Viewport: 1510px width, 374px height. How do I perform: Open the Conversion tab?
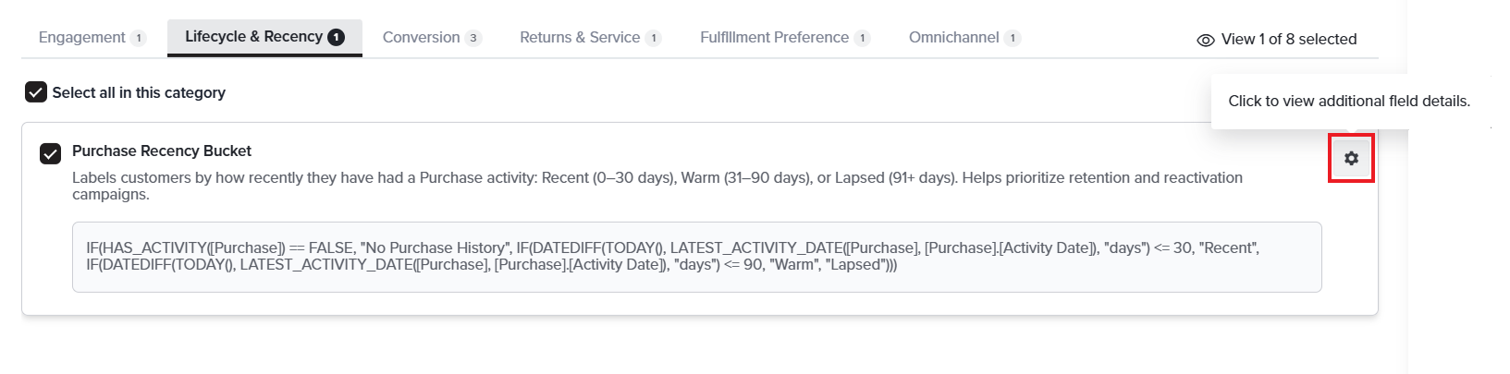432,38
